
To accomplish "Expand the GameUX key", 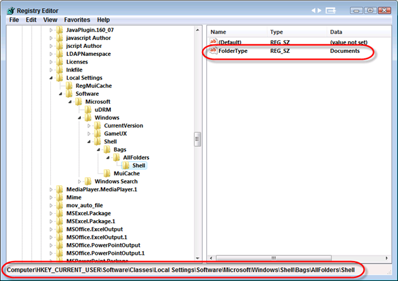I will 89,134.
